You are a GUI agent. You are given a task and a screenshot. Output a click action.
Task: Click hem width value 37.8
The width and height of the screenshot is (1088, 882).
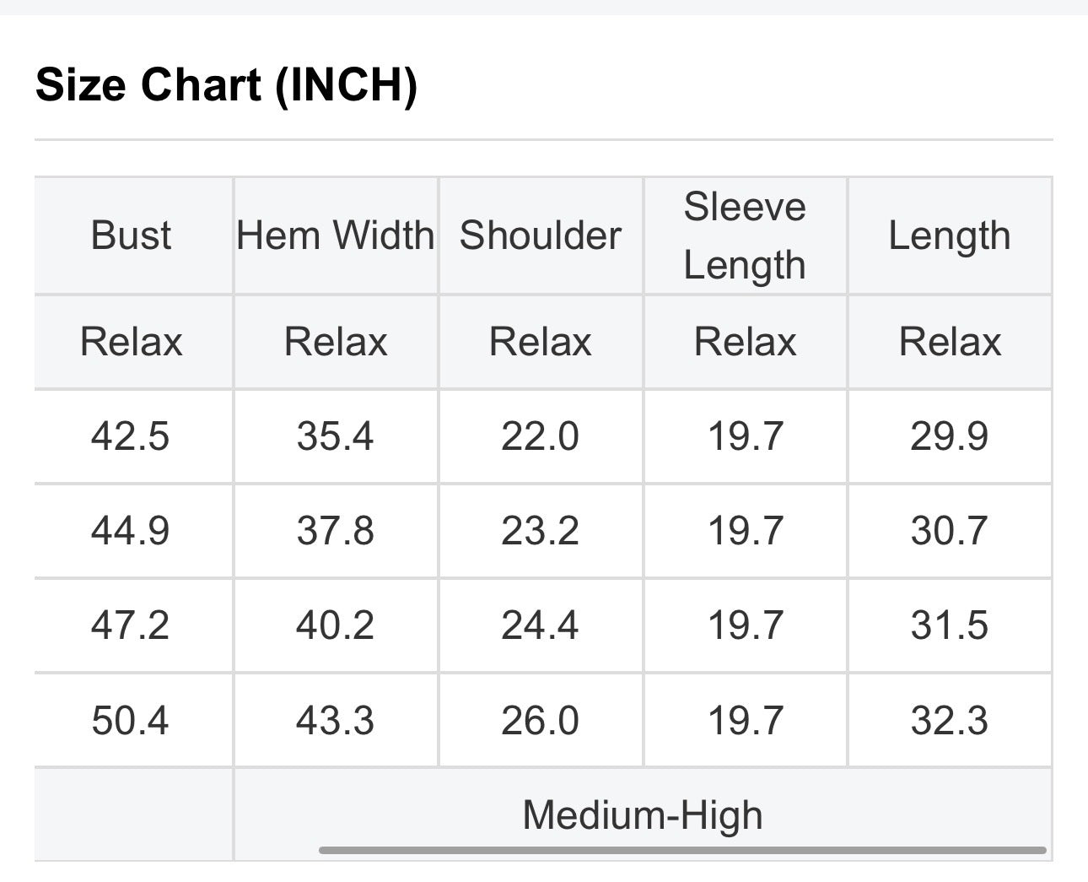[336, 531]
